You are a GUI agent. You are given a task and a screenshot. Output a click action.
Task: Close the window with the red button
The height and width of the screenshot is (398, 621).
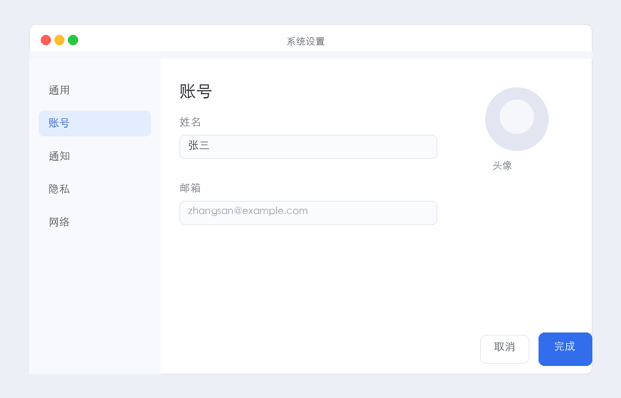[x=46, y=40]
